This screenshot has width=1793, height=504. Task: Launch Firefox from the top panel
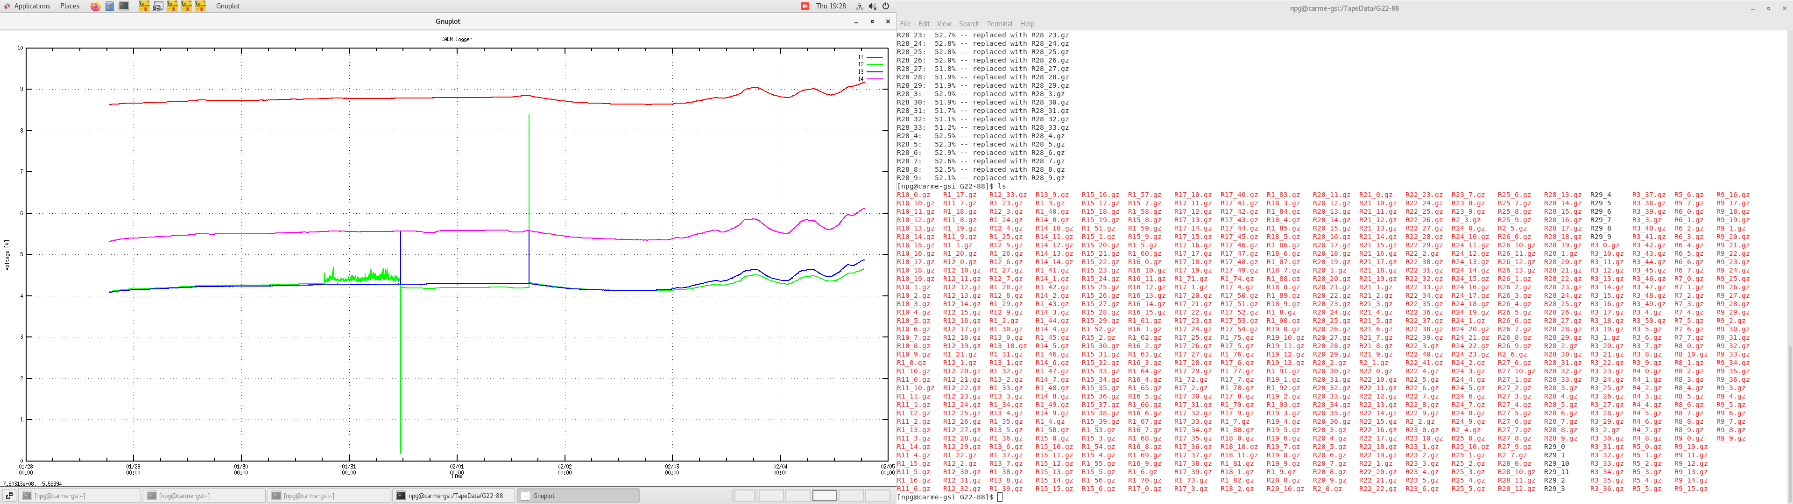point(95,6)
